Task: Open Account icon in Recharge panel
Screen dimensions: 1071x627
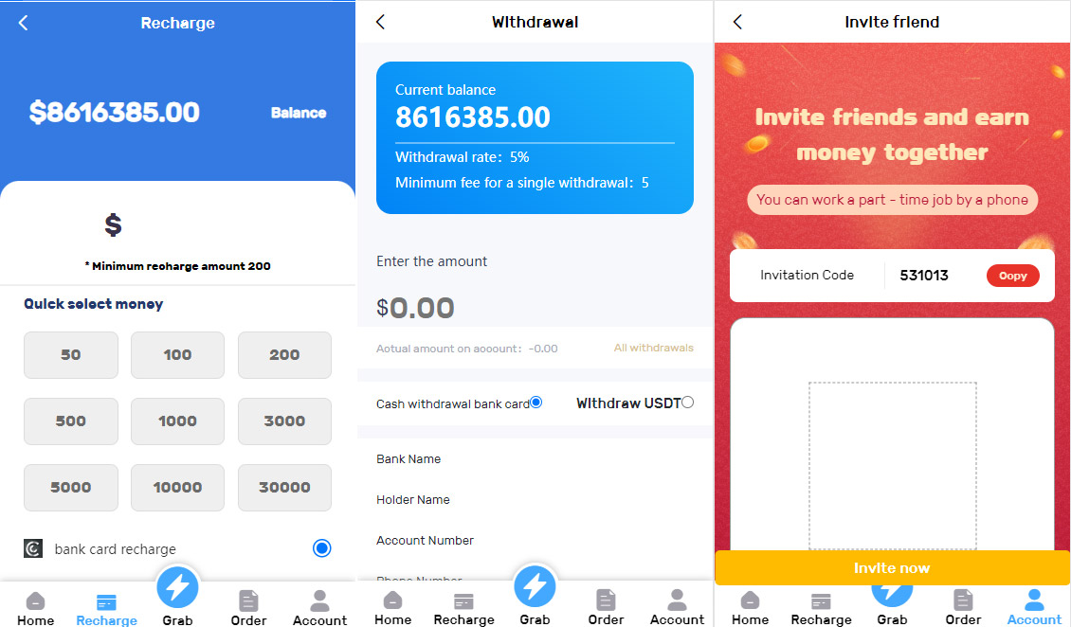Action: pyautogui.click(x=319, y=601)
